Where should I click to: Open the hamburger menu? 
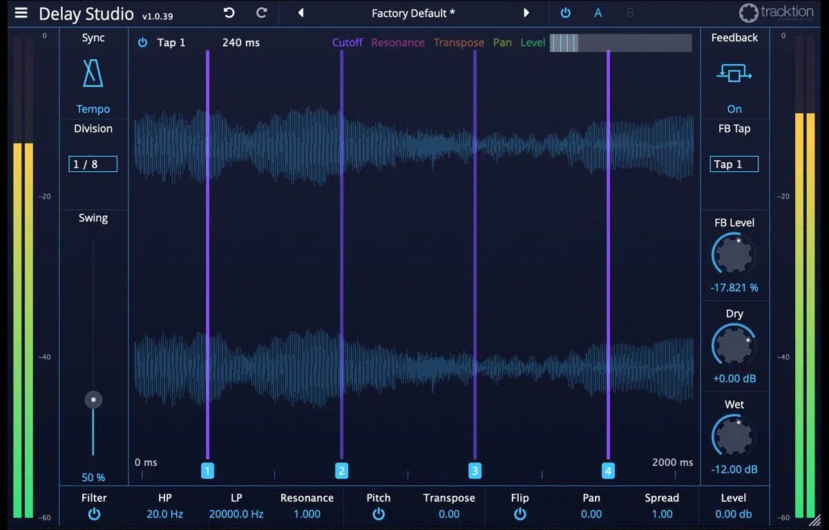pos(21,13)
